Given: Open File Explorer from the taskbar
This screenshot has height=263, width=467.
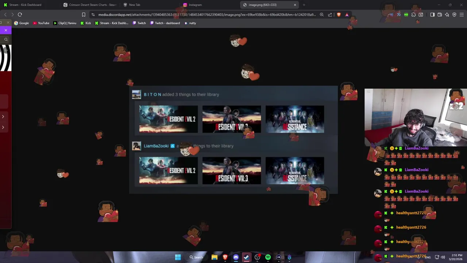Looking at the screenshot, I should point(215,257).
